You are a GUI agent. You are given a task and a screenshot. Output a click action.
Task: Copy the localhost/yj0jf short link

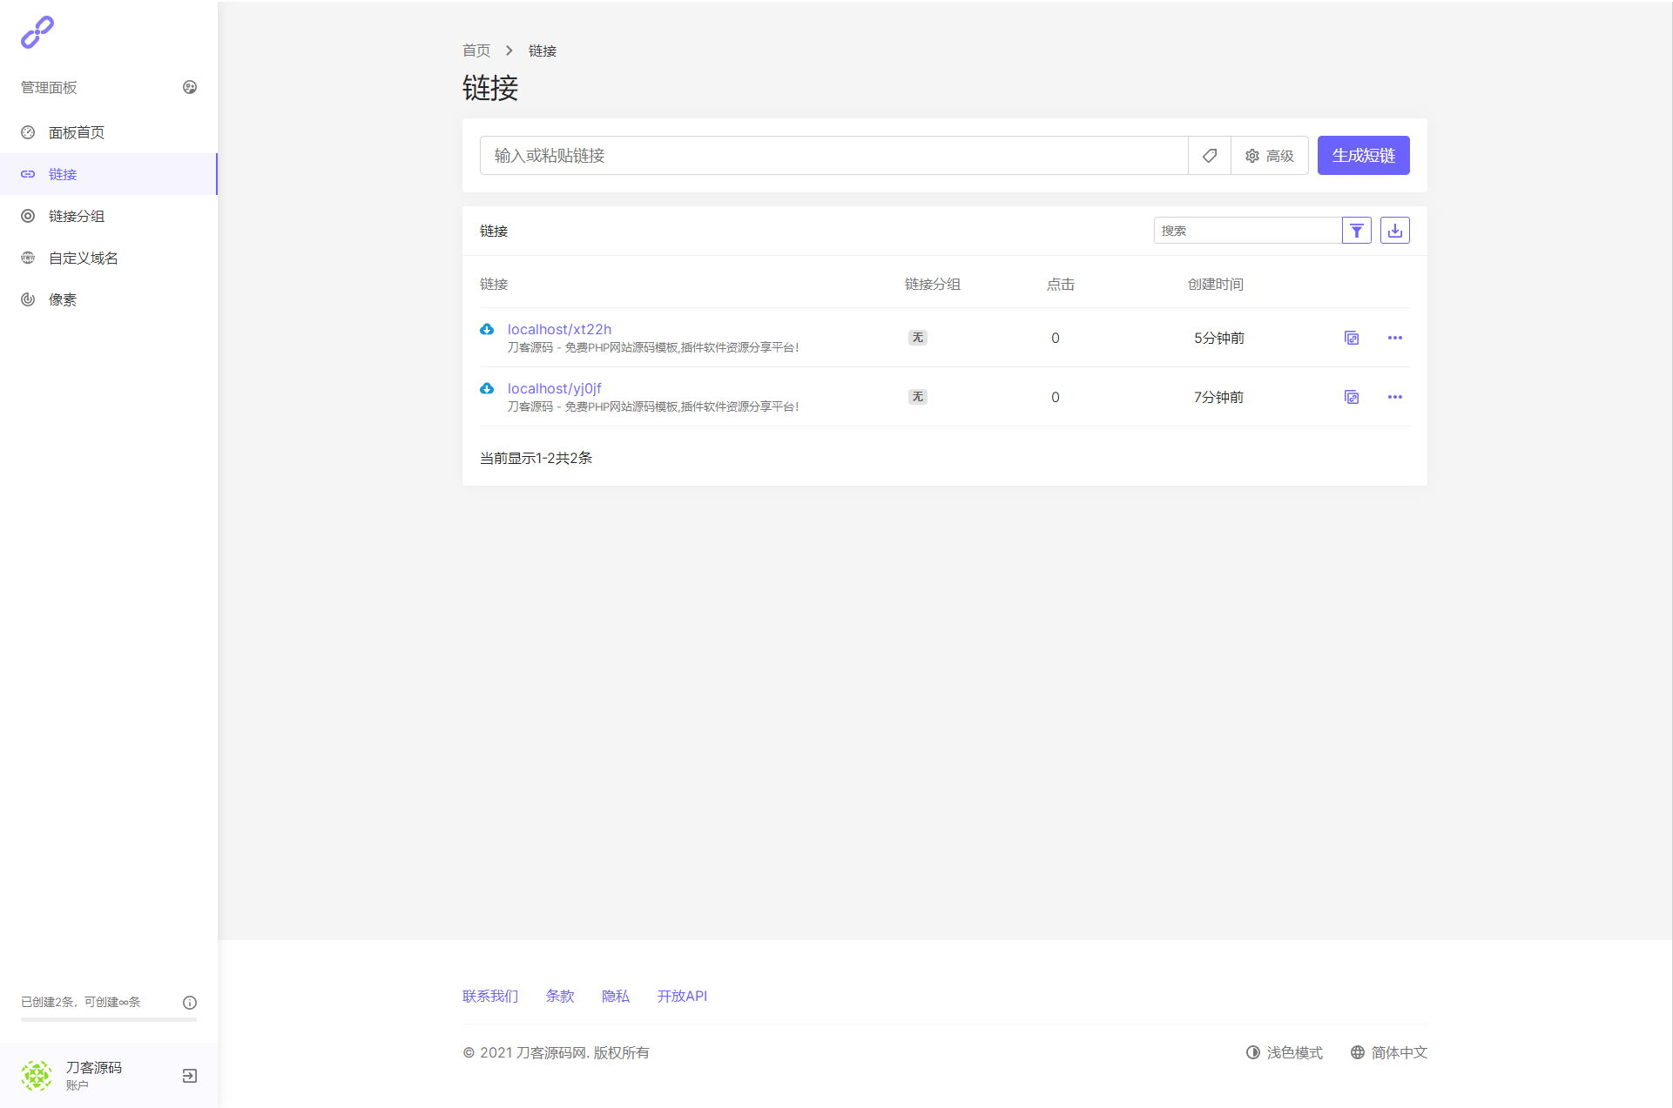click(1351, 397)
